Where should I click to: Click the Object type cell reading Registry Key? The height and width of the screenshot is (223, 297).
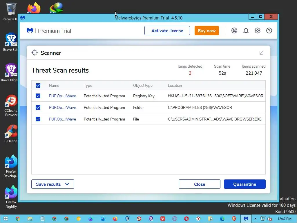coord(144,96)
